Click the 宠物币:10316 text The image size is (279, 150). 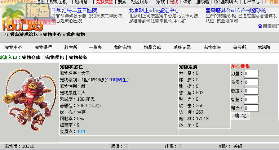pyautogui.click(x=19, y=146)
